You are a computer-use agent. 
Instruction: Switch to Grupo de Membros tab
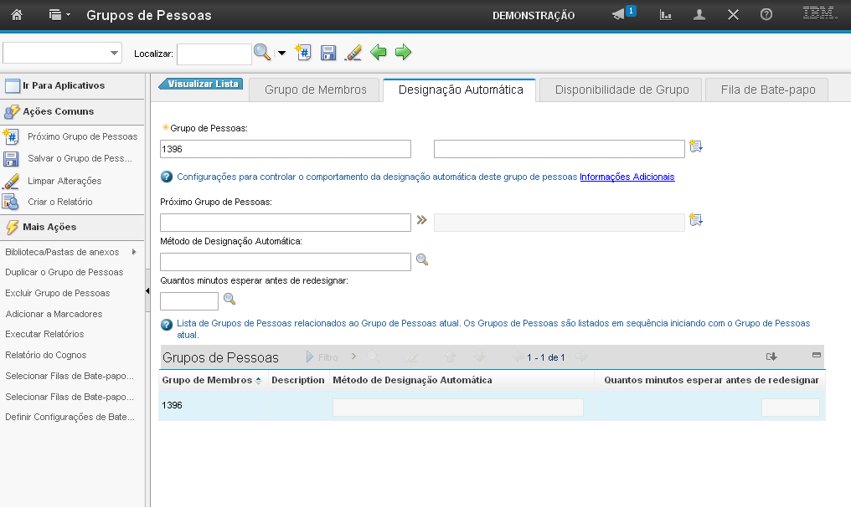click(x=315, y=90)
